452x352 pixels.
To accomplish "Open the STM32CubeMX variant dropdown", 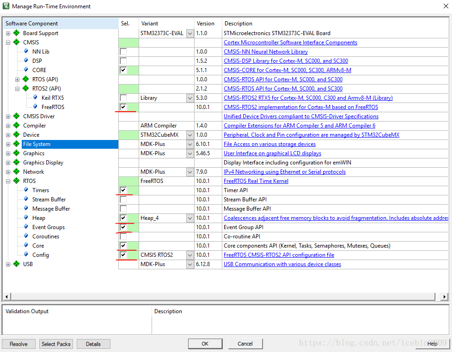I will [x=190, y=135].
